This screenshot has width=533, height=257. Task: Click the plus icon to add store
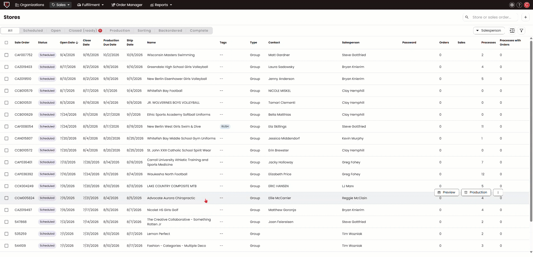pyautogui.click(x=525, y=17)
